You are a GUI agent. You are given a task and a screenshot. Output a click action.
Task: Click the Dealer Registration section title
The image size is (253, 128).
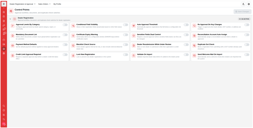[x=26, y=18]
